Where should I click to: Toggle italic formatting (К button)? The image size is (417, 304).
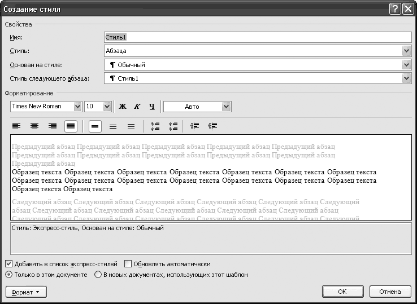pos(137,107)
